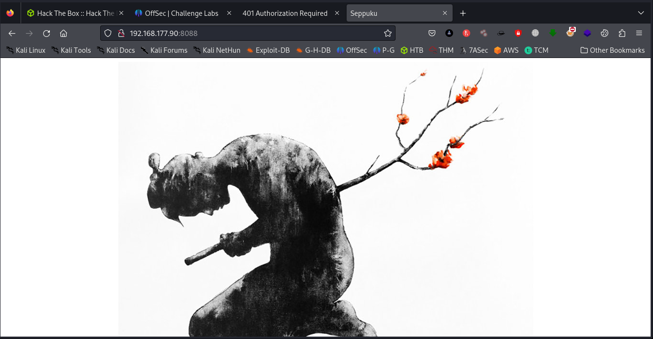Open the Extensions puzzle piece menu

coord(622,33)
